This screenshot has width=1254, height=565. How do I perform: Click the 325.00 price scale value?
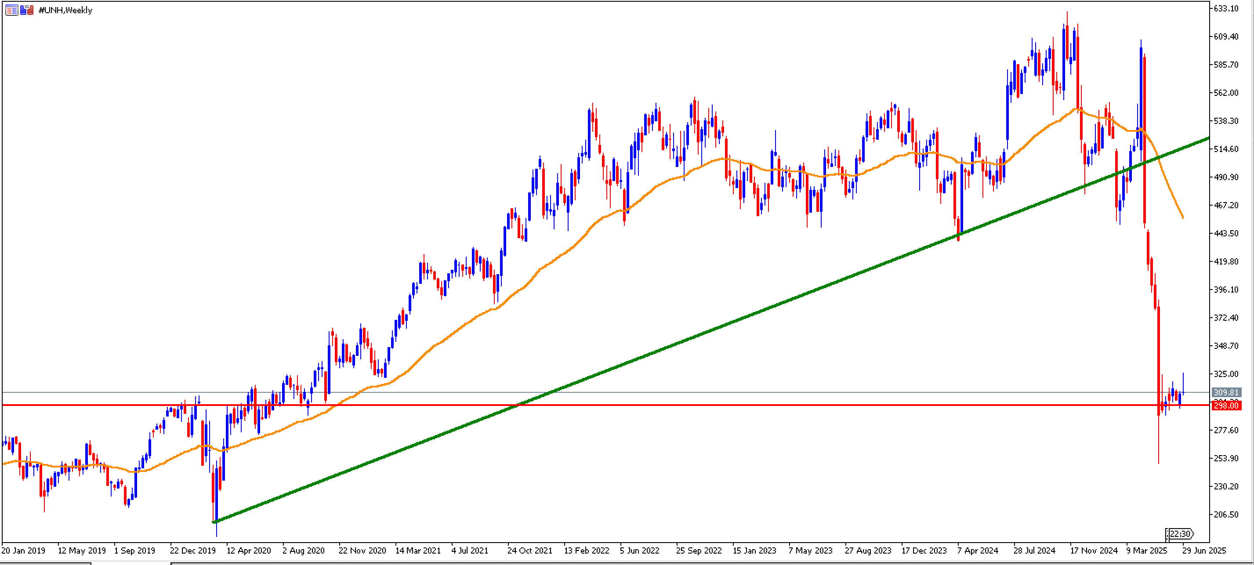point(1226,374)
